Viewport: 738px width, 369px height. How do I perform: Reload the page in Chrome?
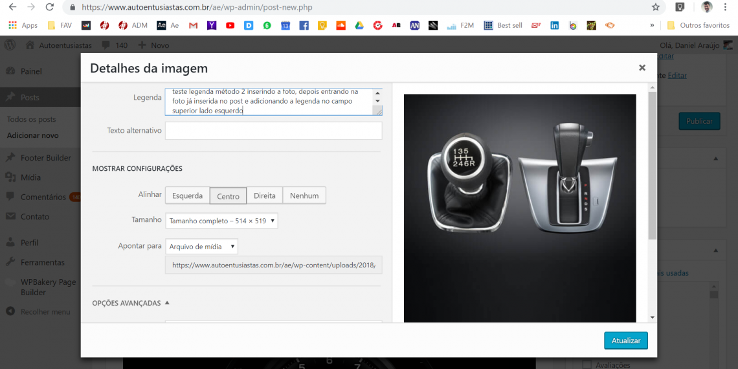tap(50, 7)
